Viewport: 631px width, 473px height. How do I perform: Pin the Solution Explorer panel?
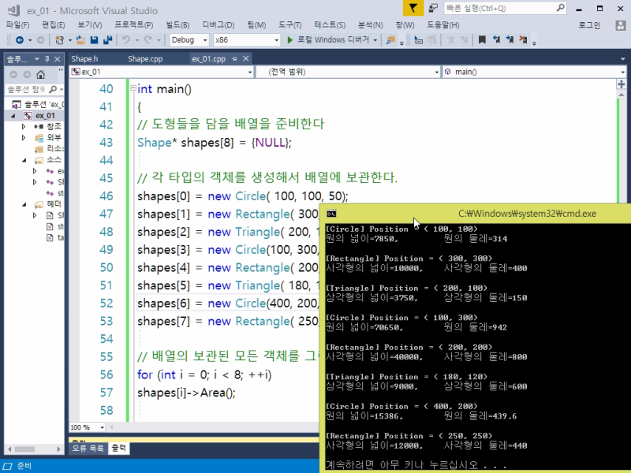[47, 59]
